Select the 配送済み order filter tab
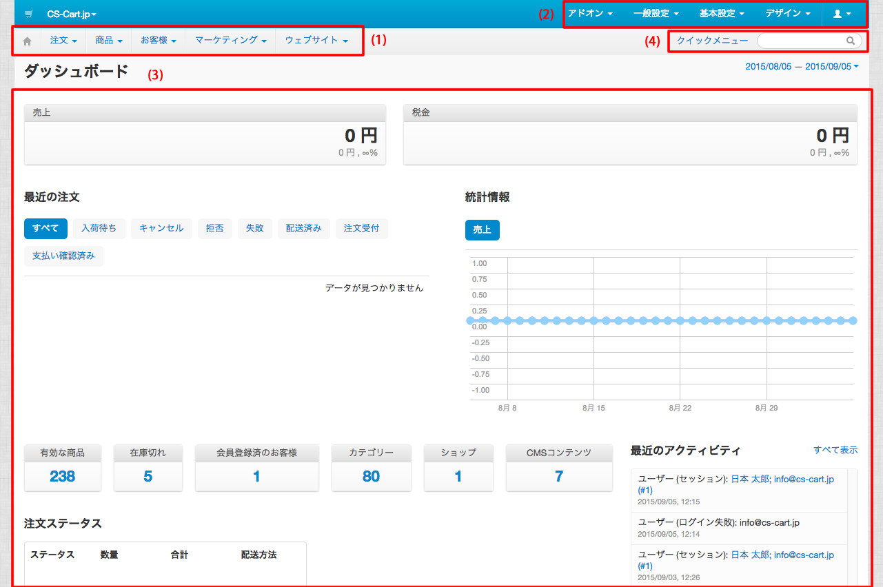 (x=304, y=228)
